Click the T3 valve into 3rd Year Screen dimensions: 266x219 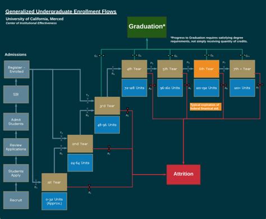click(88, 101)
